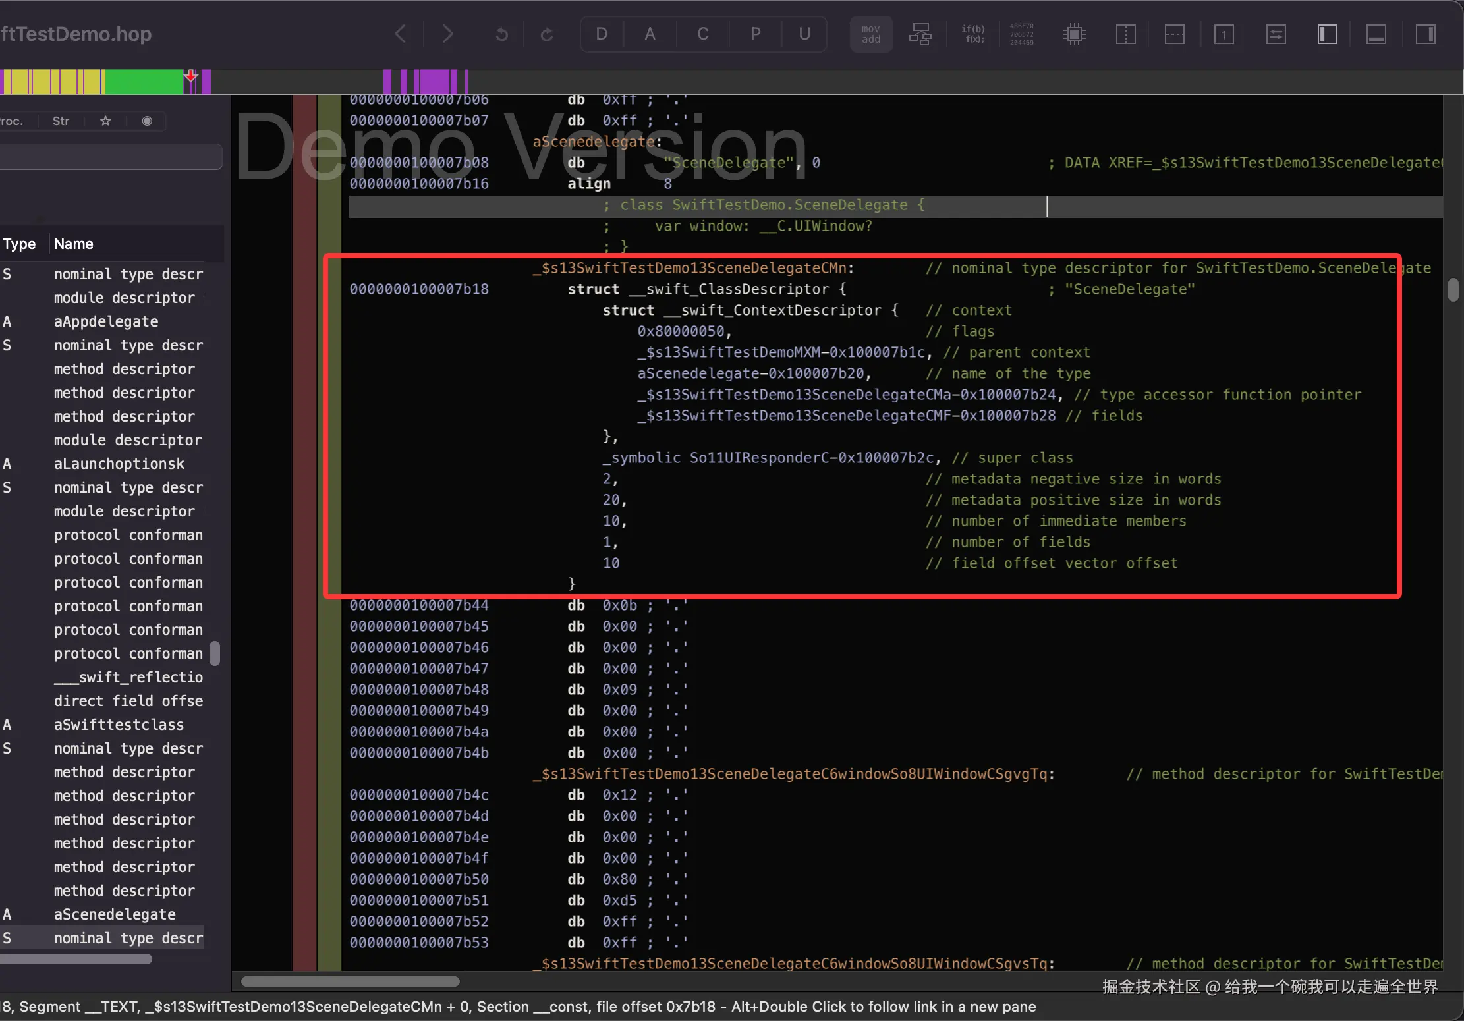This screenshot has width=1464, height=1021.
Task: Click the redo icon in toolbar
Action: pos(546,34)
